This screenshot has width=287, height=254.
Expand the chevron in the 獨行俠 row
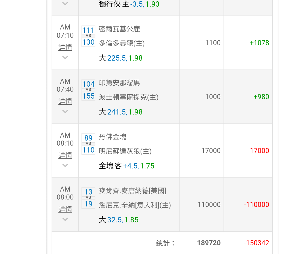[x=65, y=3]
